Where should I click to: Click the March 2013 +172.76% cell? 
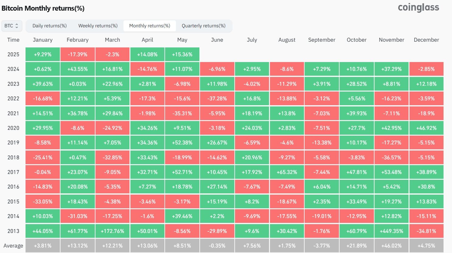pos(112,231)
